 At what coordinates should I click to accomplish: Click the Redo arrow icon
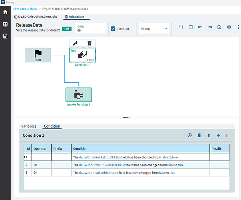(x=210, y=27)
